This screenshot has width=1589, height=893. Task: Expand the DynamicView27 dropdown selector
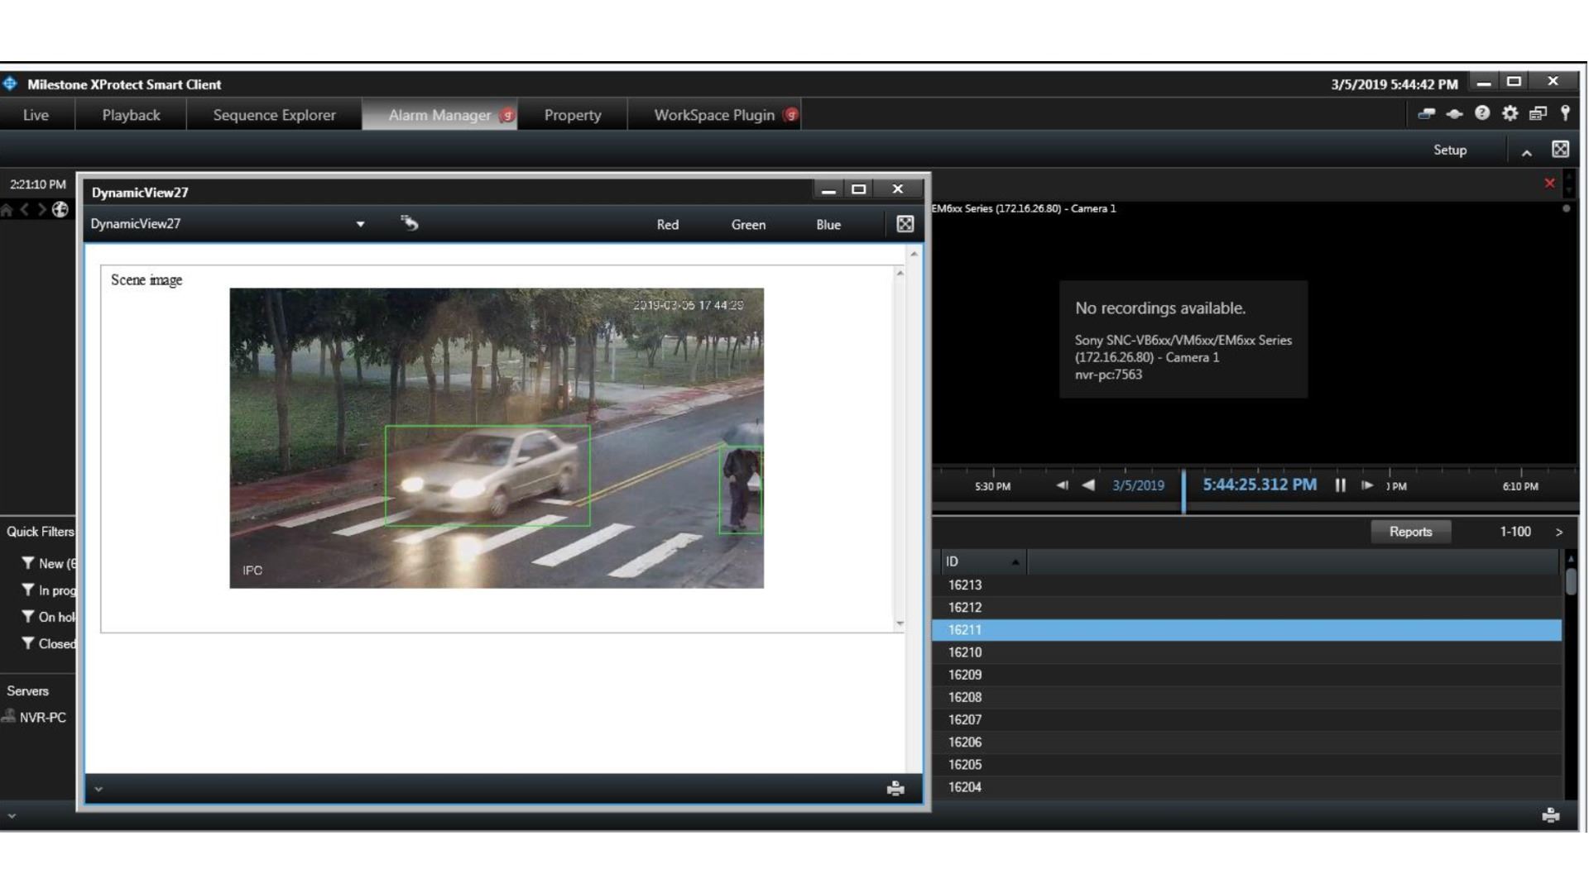tap(360, 225)
